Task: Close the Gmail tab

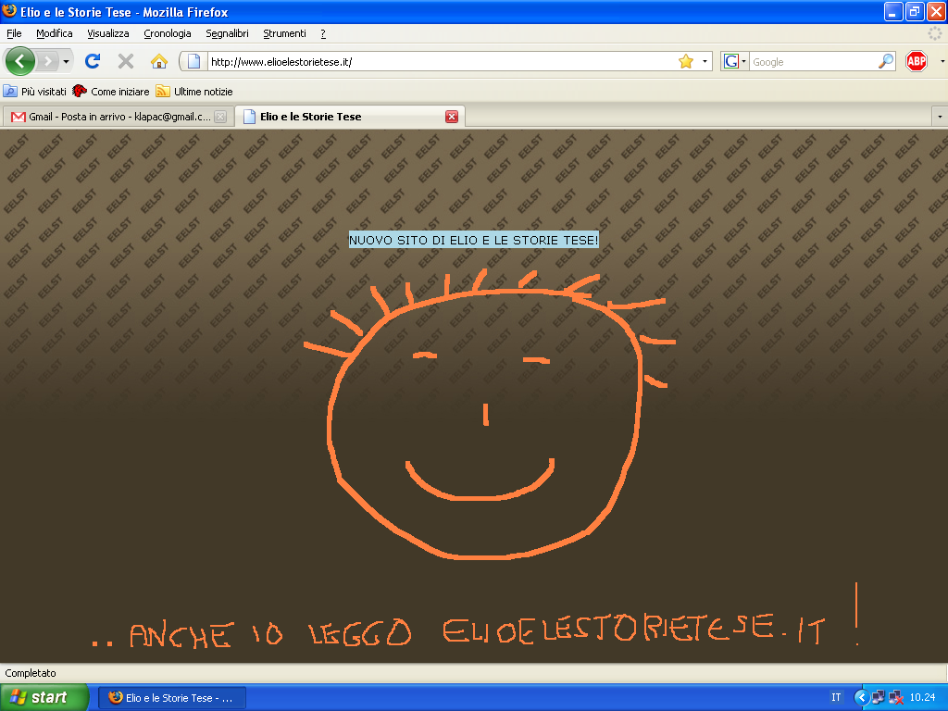Action: click(x=220, y=117)
